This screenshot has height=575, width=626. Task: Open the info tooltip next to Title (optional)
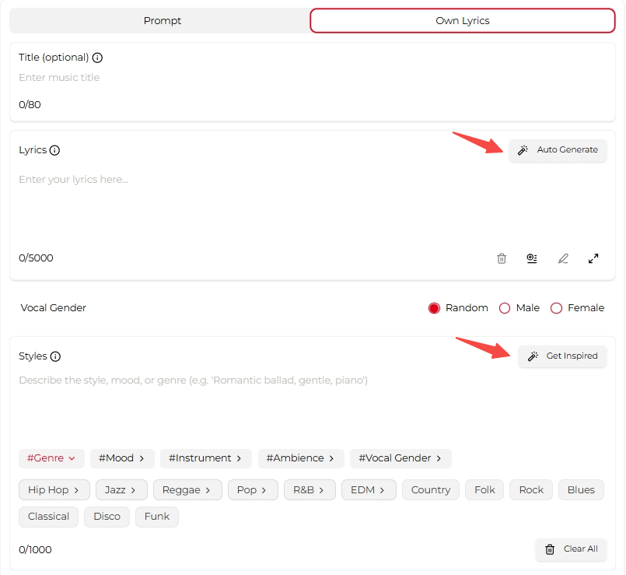[97, 58]
